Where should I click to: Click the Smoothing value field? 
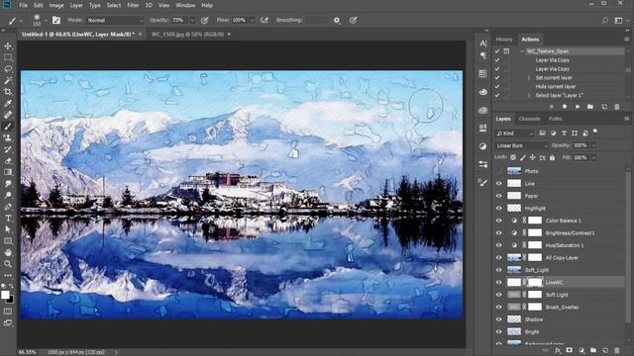pos(315,20)
